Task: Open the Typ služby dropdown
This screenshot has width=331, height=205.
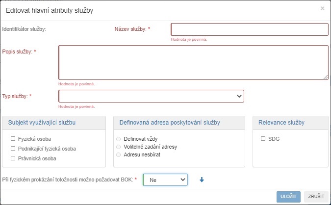Action: click(x=151, y=96)
